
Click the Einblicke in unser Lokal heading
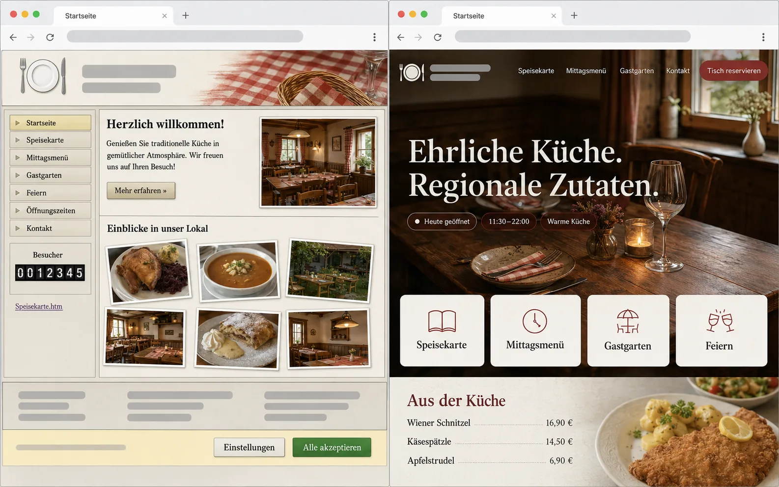click(x=158, y=228)
